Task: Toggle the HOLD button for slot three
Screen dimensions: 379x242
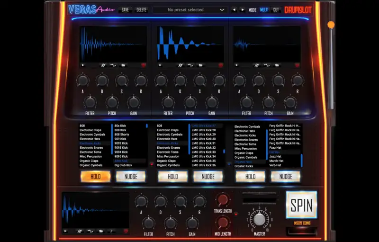Action: pyautogui.click(x=251, y=177)
